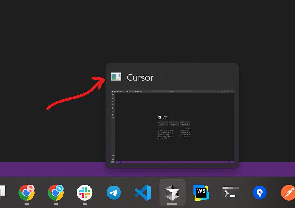Open WebStorm from the dock

201,192
